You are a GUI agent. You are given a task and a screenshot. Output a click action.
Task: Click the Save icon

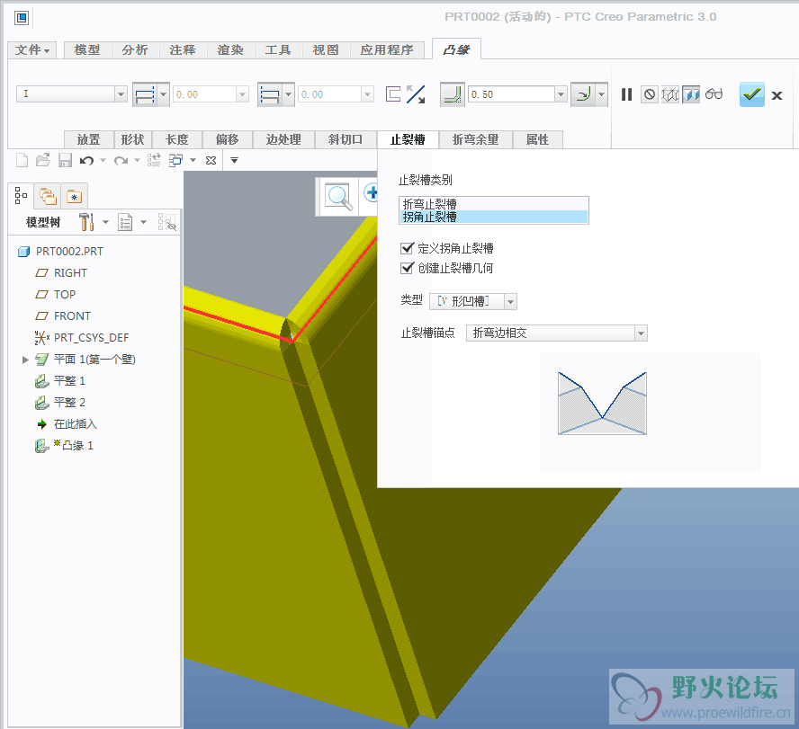[65, 160]
